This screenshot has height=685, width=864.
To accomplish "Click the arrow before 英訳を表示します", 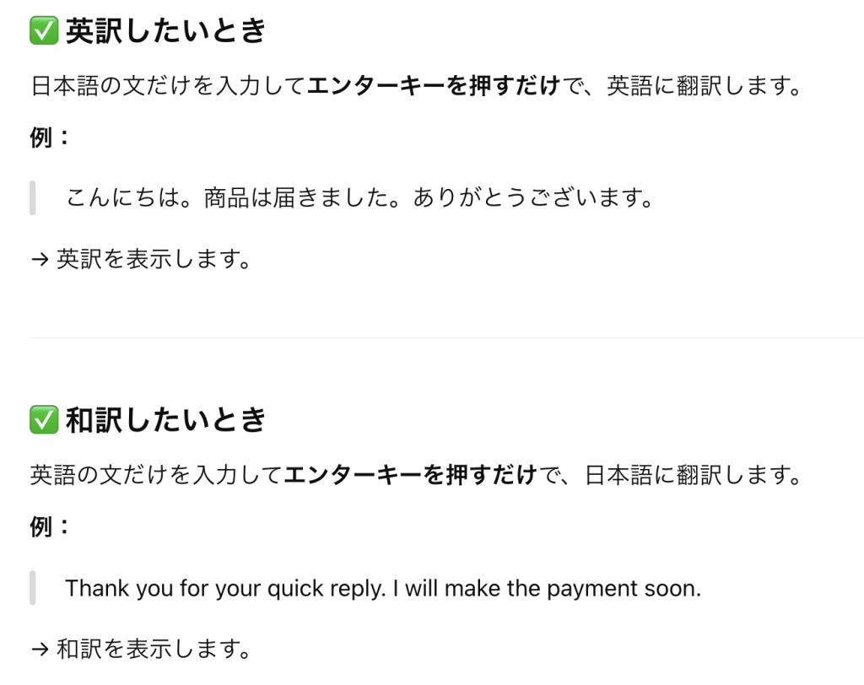I will pyautogui.click(x=40, y=259).
